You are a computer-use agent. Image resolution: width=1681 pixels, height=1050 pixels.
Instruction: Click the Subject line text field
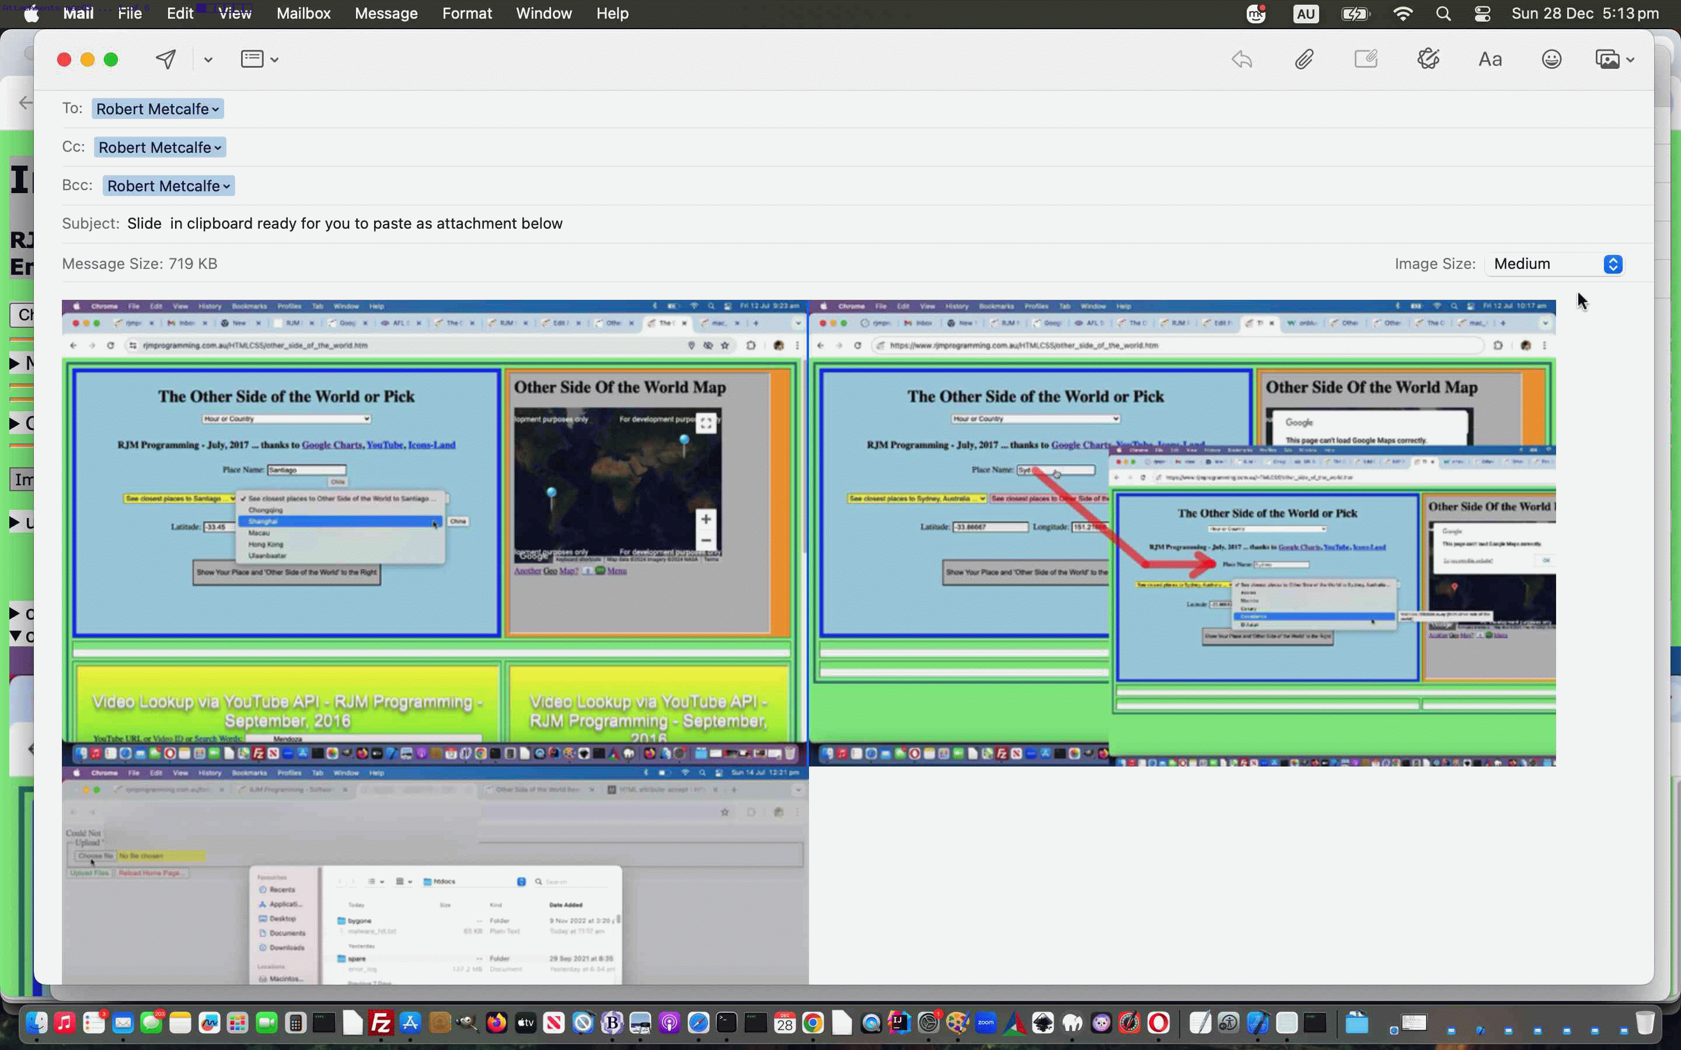point(347,223)
